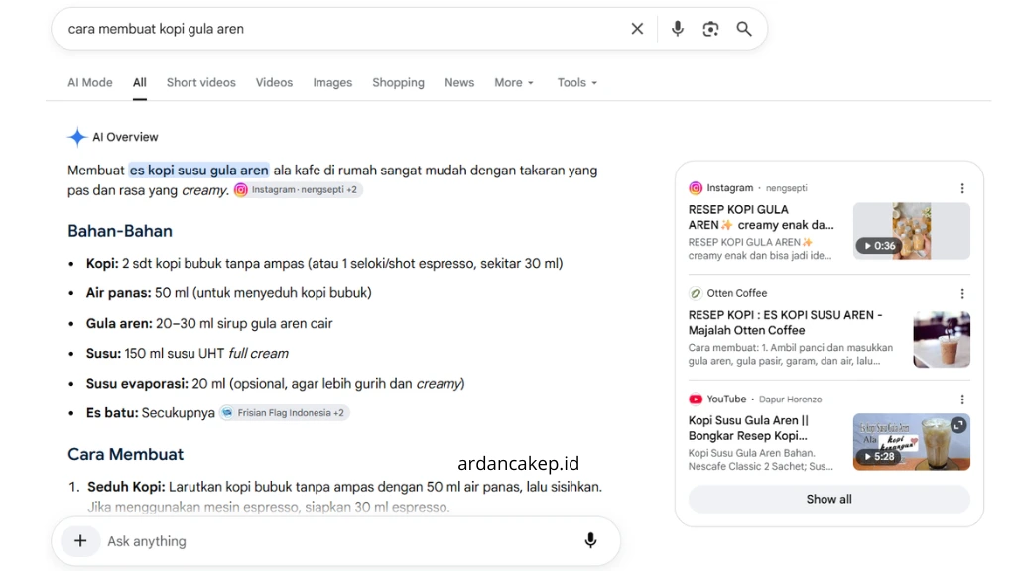This screenshot has width=1016, height=571.
Task: Click the Dapur Horenzo channel name
Action: coord(791,400)
